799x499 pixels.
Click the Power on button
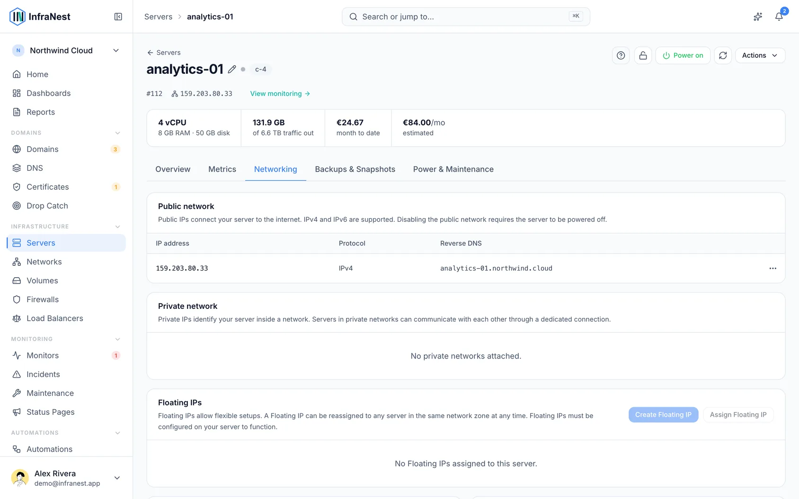click(683, 55)
